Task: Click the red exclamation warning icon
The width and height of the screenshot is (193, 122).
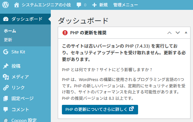Action: (x=65, y=33)
